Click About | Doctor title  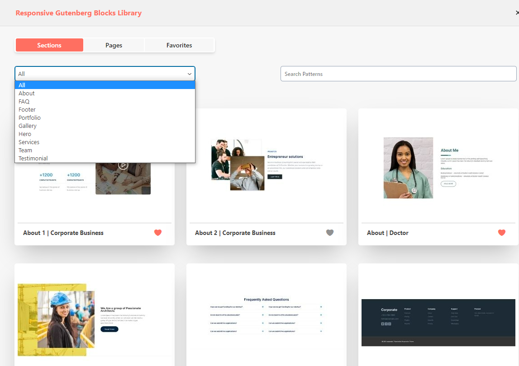[388, 233]
